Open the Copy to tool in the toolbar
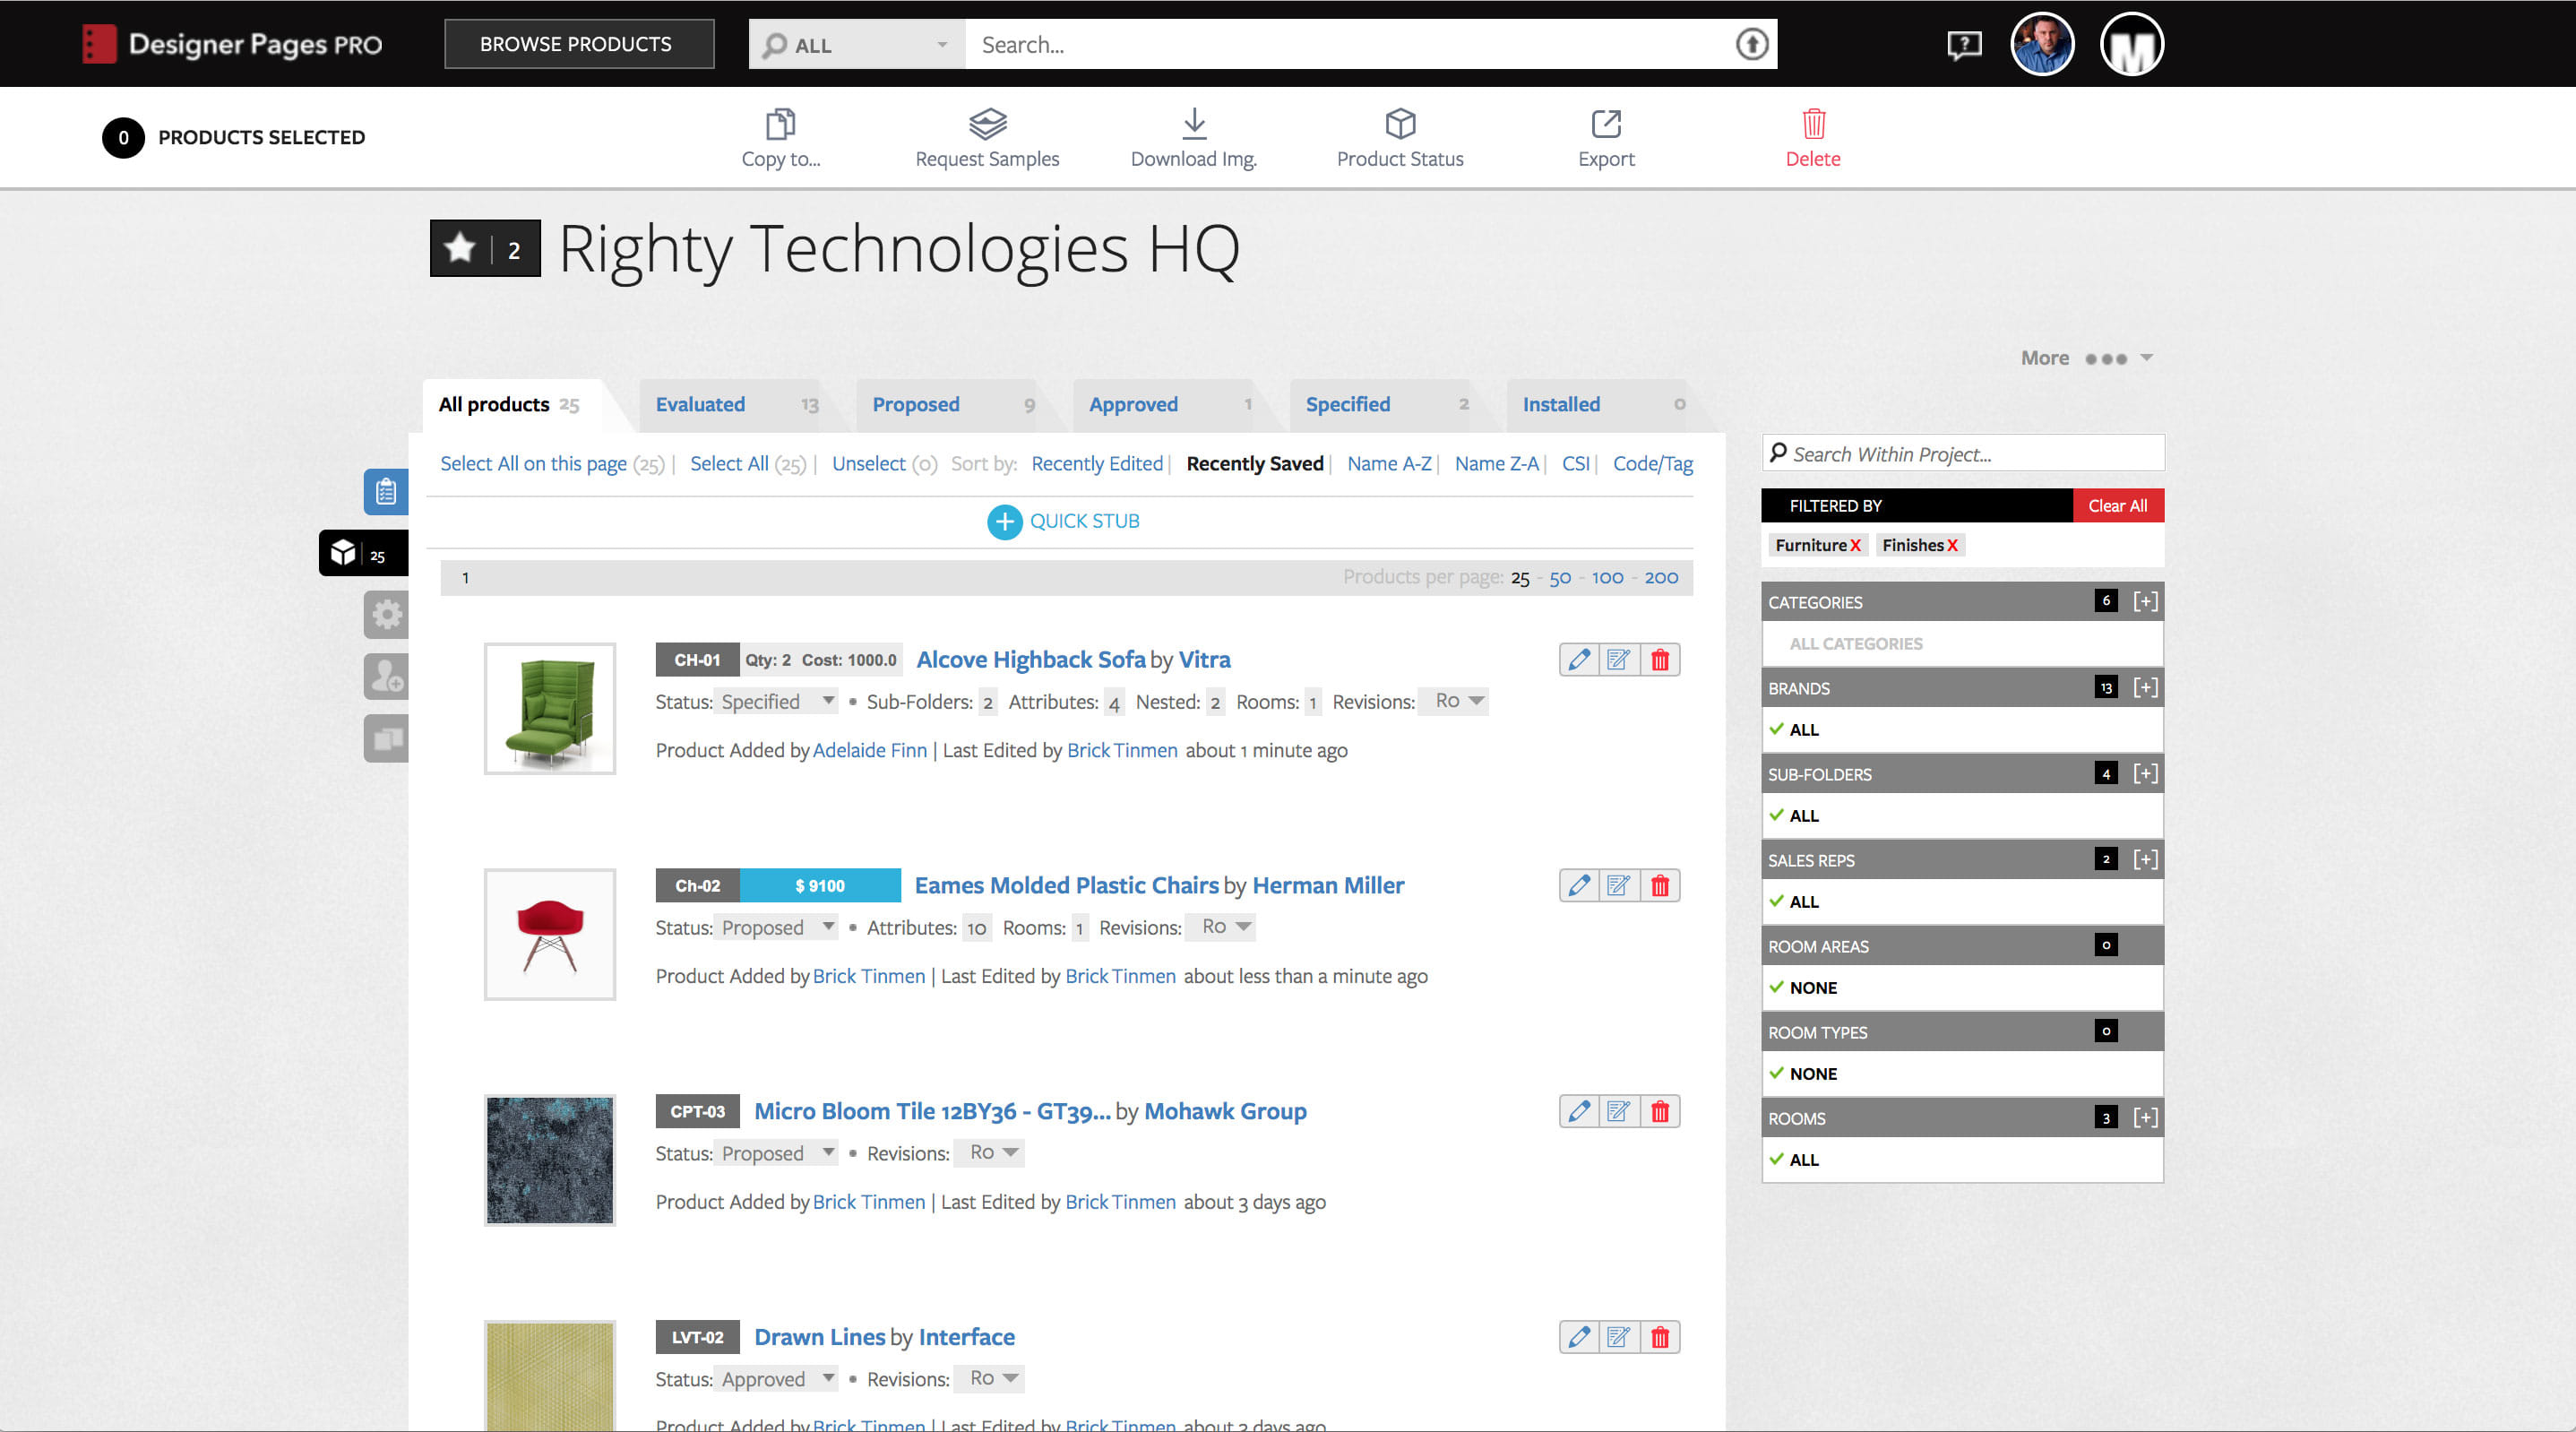This screenshot has width=2576, height=1432. (781, 137)
